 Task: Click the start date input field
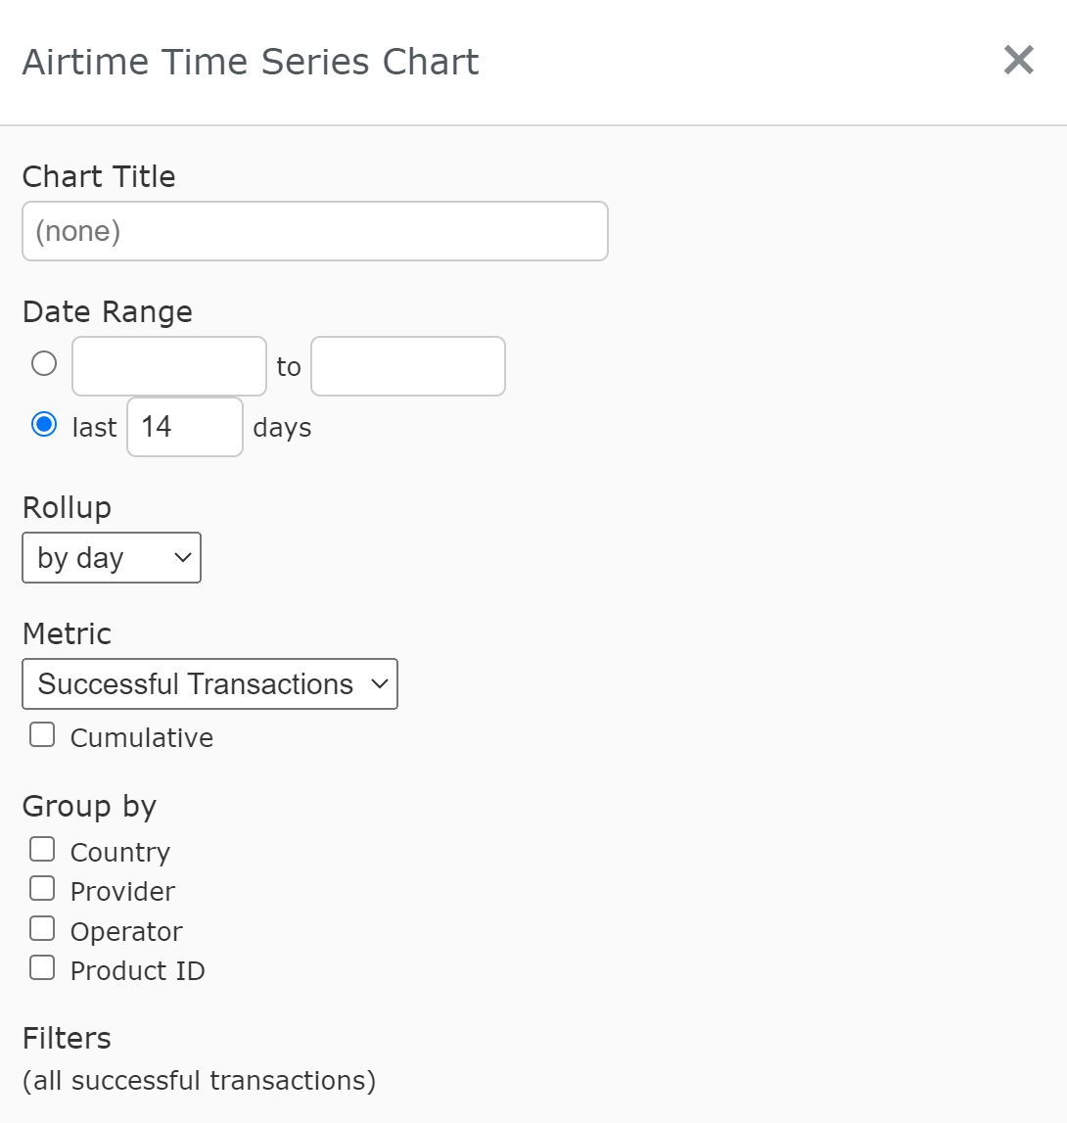pos(169,366)
